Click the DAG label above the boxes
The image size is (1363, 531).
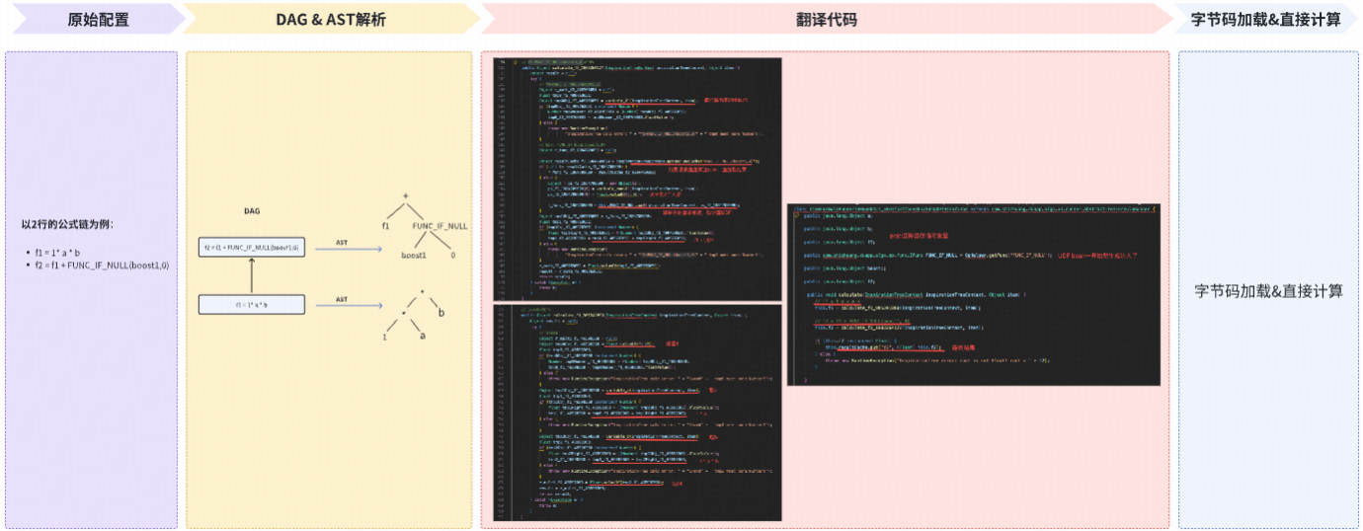[252, 211]
